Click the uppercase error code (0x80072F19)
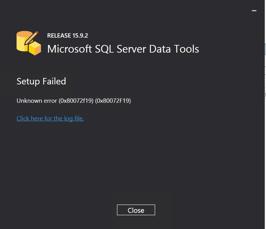 pyautogui.click(x=113, y=101)
